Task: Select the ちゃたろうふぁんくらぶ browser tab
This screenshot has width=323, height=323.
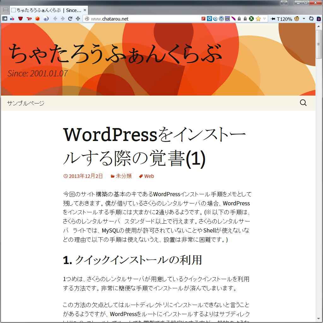Action: click(49, 10)
